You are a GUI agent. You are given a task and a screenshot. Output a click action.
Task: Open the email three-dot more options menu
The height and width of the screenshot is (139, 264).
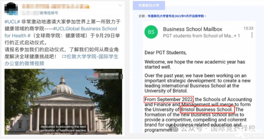(x=252, y=35)
